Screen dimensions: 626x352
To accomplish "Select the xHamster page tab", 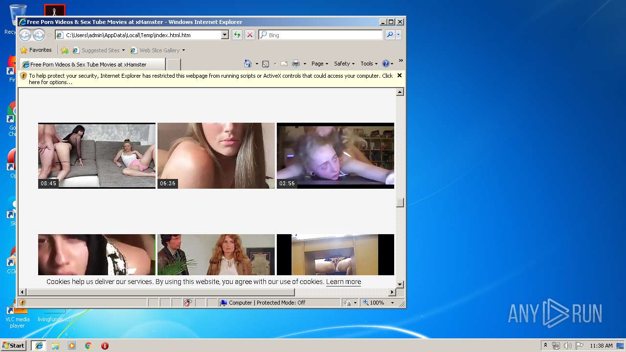I will coord(92,64).
